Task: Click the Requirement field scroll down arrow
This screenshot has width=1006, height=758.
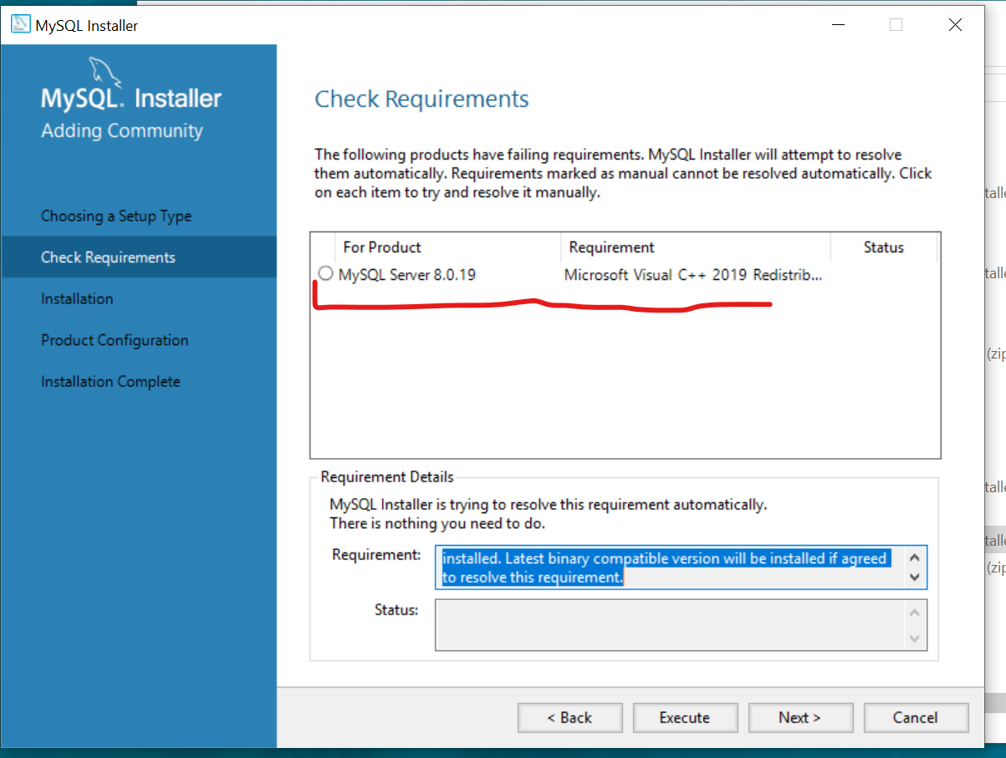Action: click(914, 577)
